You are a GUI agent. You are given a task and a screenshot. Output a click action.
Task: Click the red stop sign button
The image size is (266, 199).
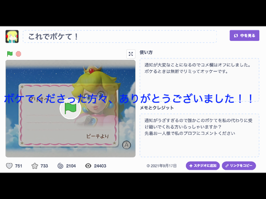(18, 54)
